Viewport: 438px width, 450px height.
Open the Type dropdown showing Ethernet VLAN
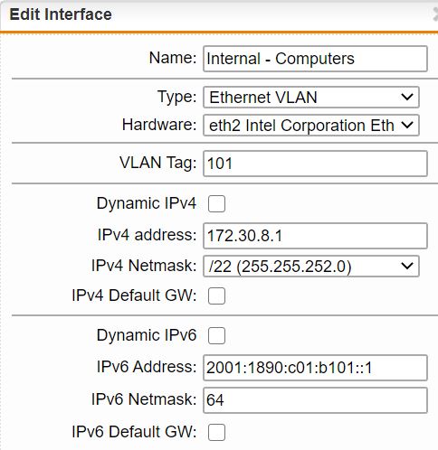point(311,98)
